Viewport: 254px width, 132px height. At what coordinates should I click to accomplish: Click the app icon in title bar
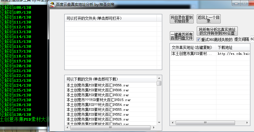(52, 5)
